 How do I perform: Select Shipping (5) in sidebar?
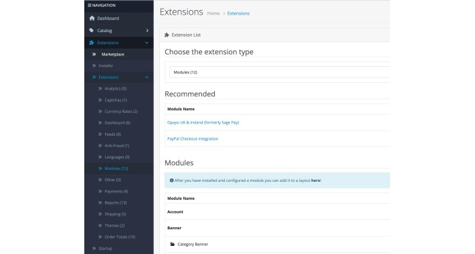coord(115,214)
